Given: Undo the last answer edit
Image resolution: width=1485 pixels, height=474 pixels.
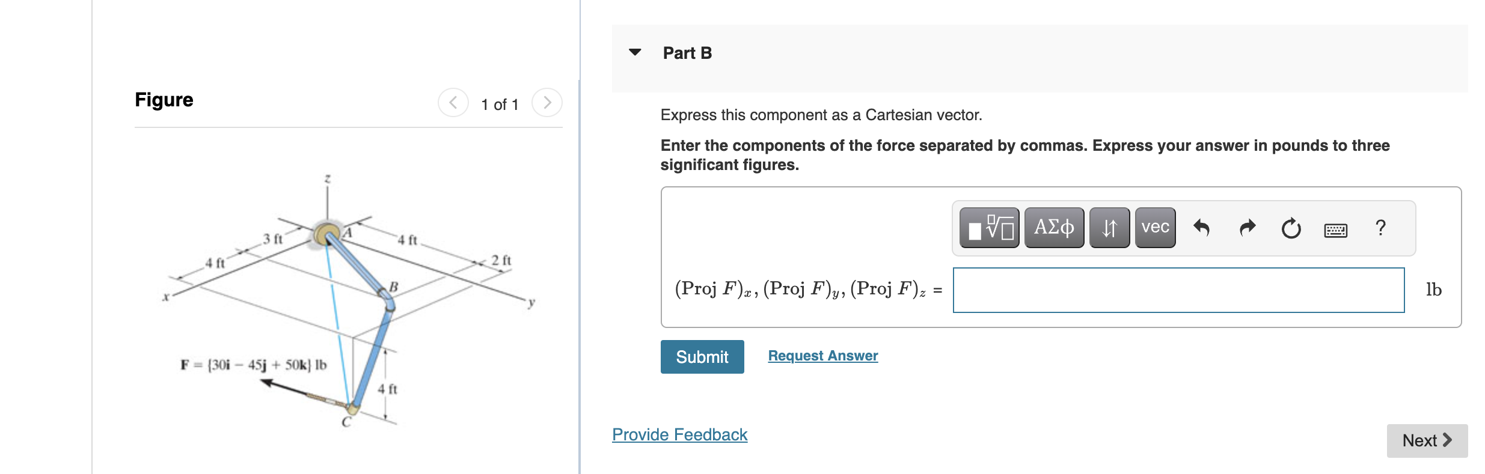Looking at the screenshot, I should coord(1201,228).
